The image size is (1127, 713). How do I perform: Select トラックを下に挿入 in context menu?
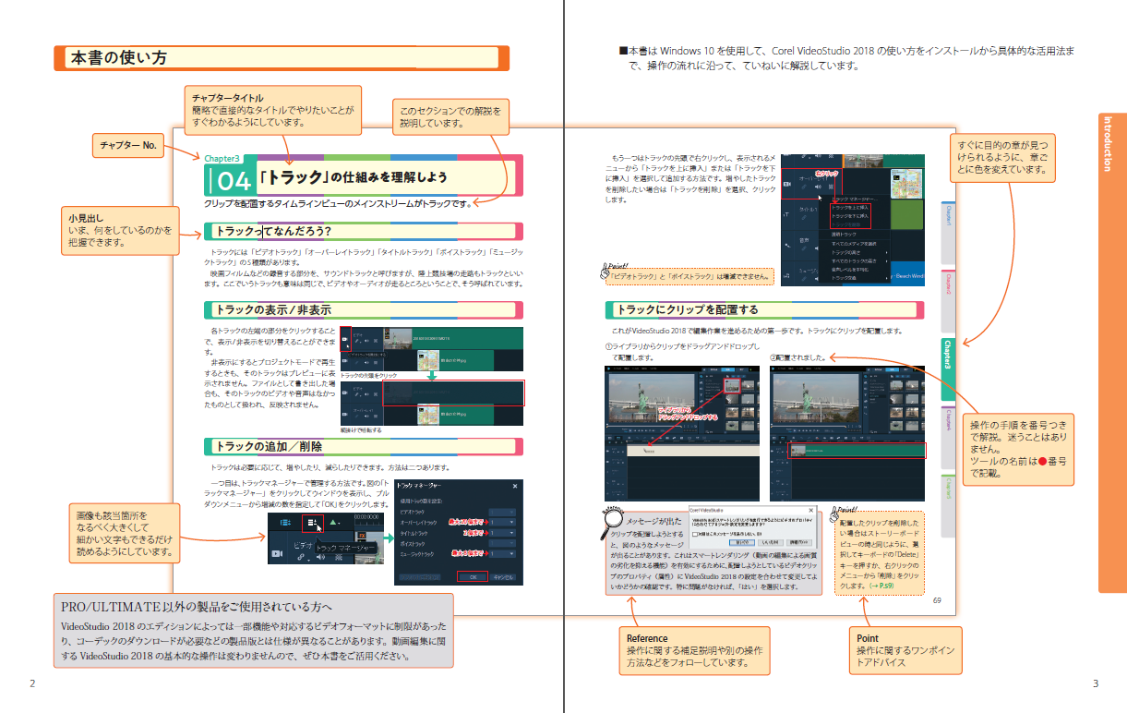[851, 216]
